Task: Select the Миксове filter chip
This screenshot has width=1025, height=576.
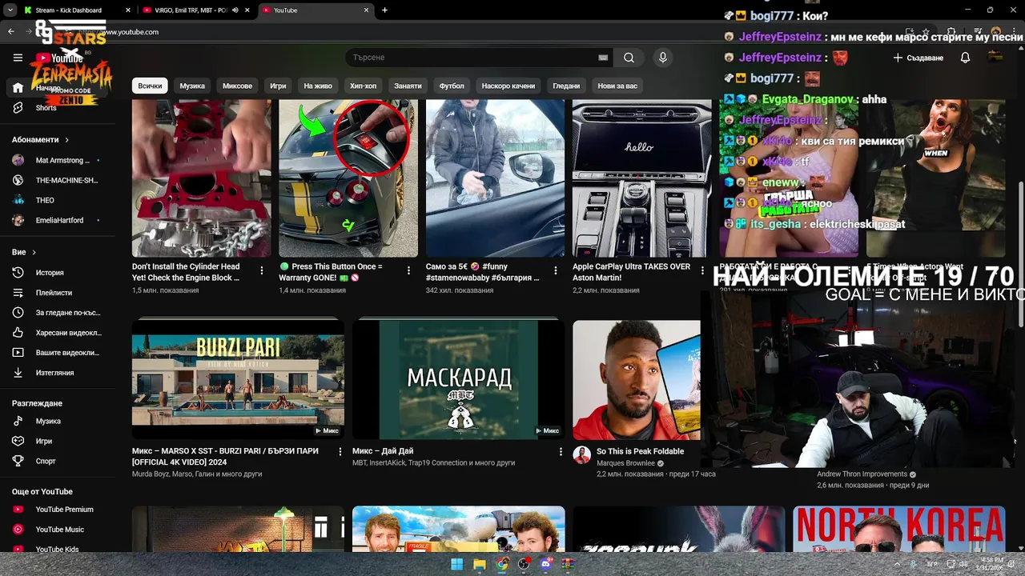Action: click(x=237, y=86)
